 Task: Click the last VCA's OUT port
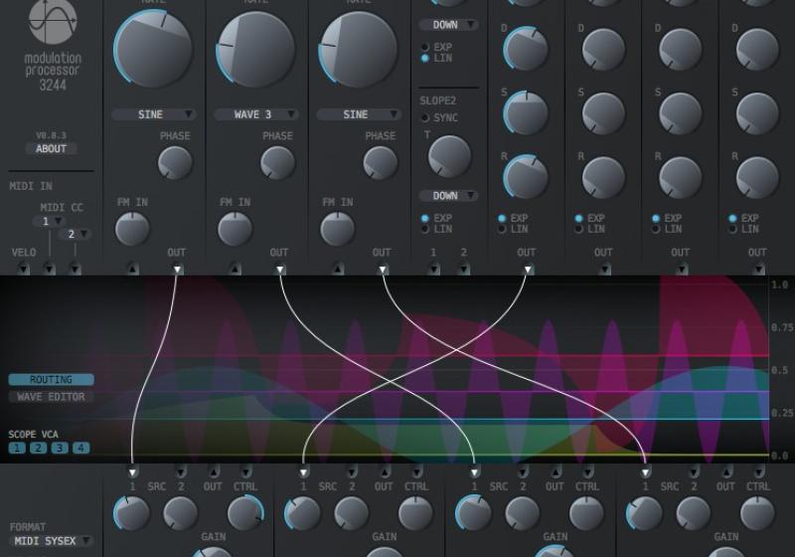pos(726,471)
